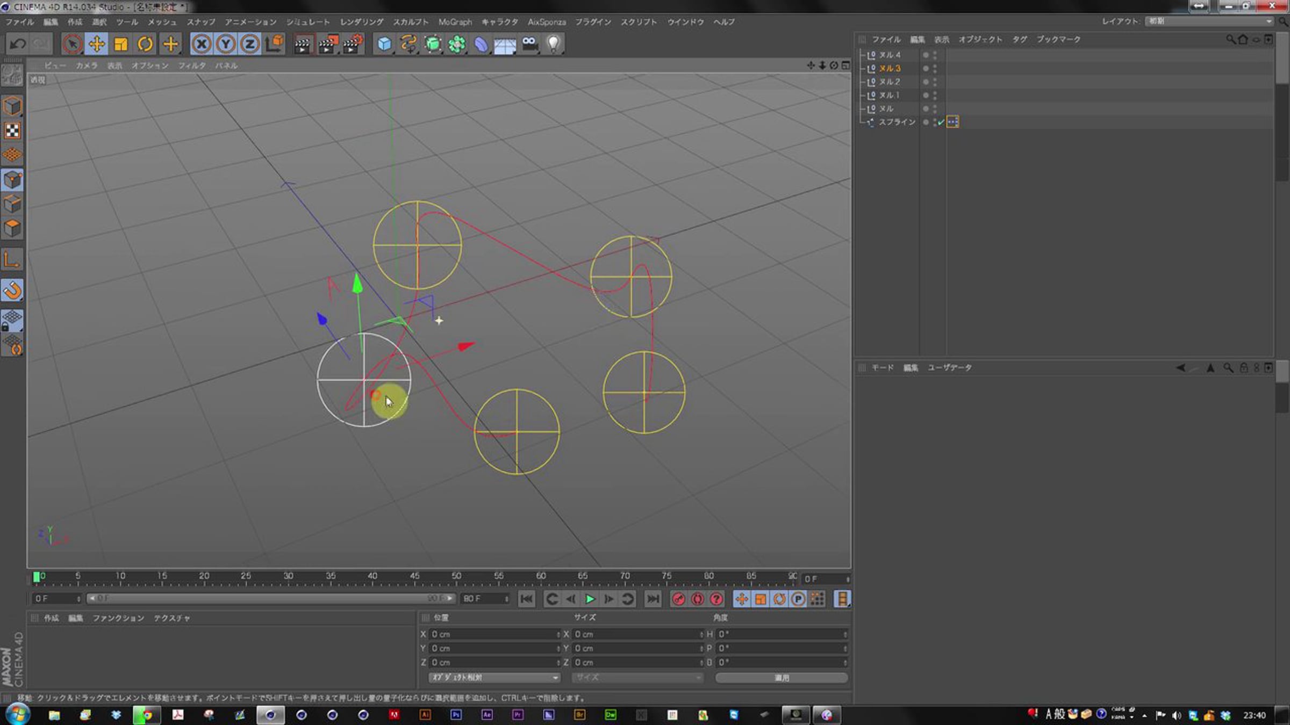Image resolution: width=1290 pixels, height=725 pixels.
Task: Open Render Settings icon
Action: click(x=353, y=44)
